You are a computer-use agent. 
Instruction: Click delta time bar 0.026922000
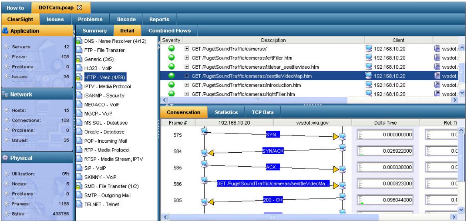[x=385, y=151]
